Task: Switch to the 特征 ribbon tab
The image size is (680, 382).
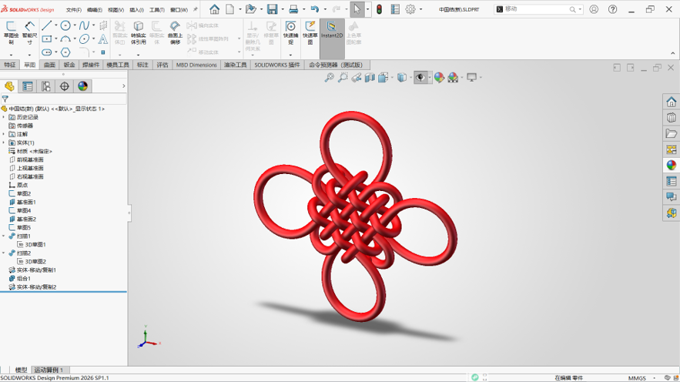Action: [x=9, y=65]
